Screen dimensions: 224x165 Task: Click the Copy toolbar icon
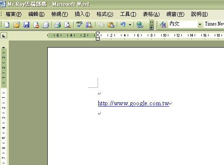click(101, 25)
